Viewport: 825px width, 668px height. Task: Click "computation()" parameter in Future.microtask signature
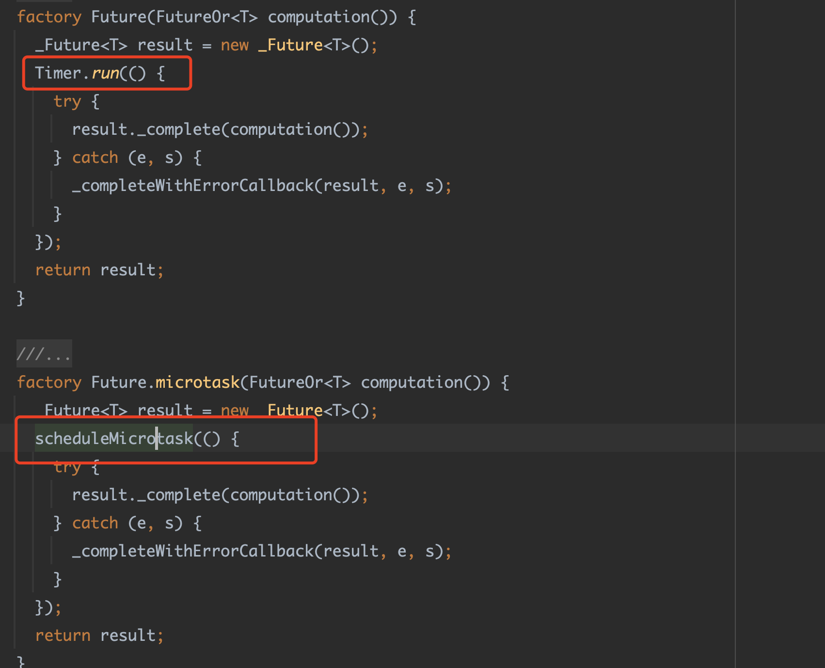[x=421, y=382]
